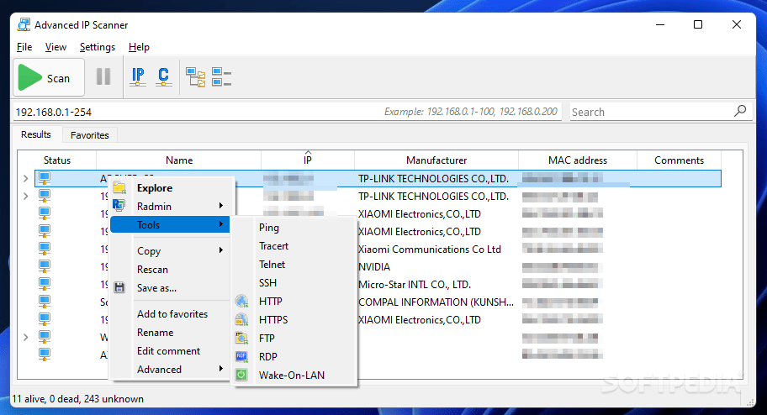Expand the first TP-LINK row

[x=26, y=179]
